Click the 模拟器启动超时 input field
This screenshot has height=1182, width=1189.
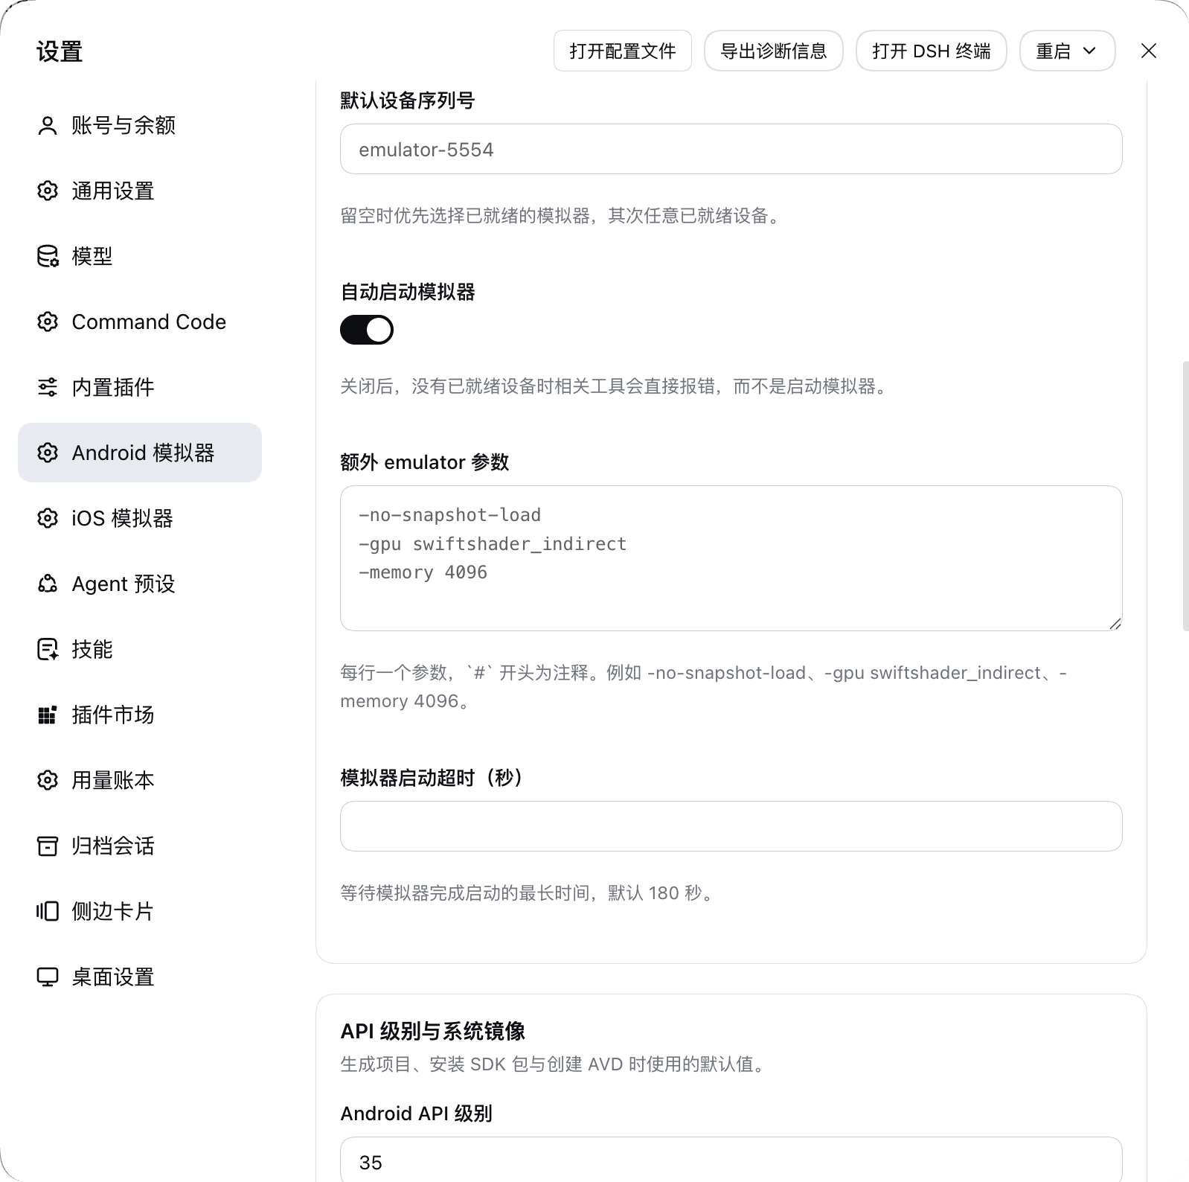(731, 826)
